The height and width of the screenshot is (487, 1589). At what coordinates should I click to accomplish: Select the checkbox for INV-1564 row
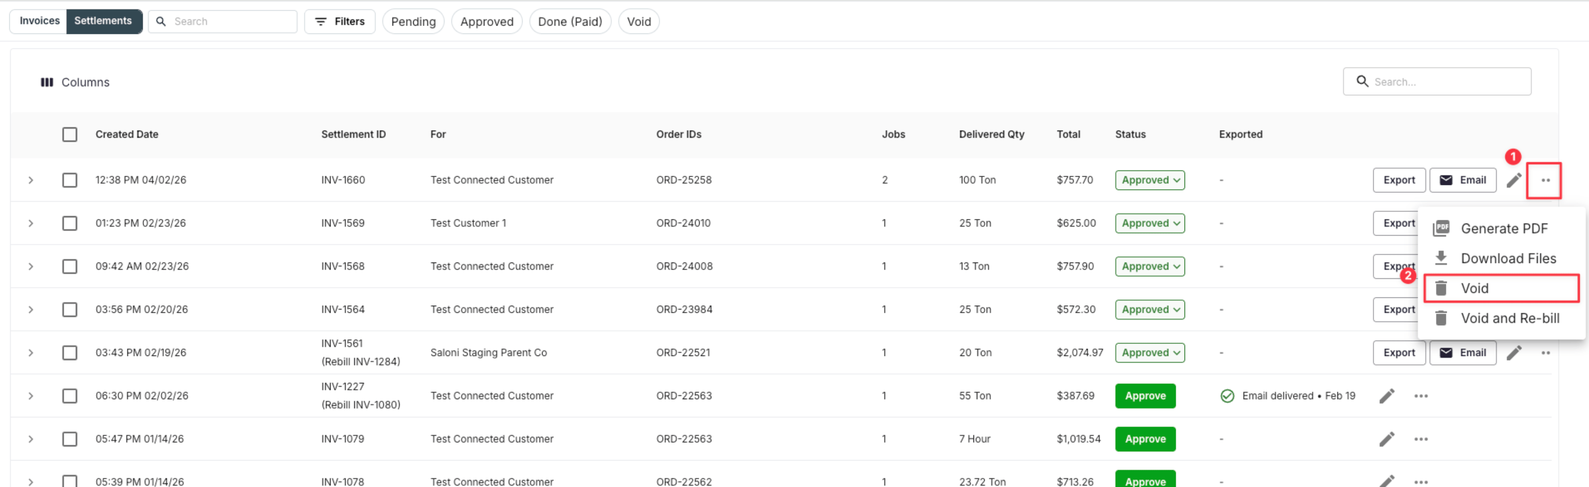(70, 309)
